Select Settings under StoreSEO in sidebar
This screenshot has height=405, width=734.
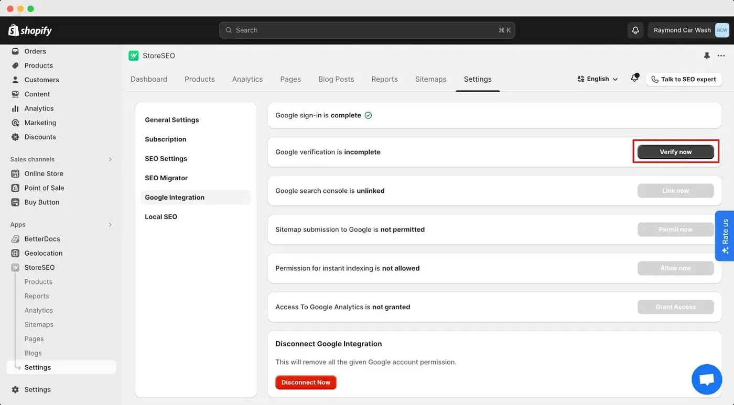pyautogui.click(x=61, y=368)
